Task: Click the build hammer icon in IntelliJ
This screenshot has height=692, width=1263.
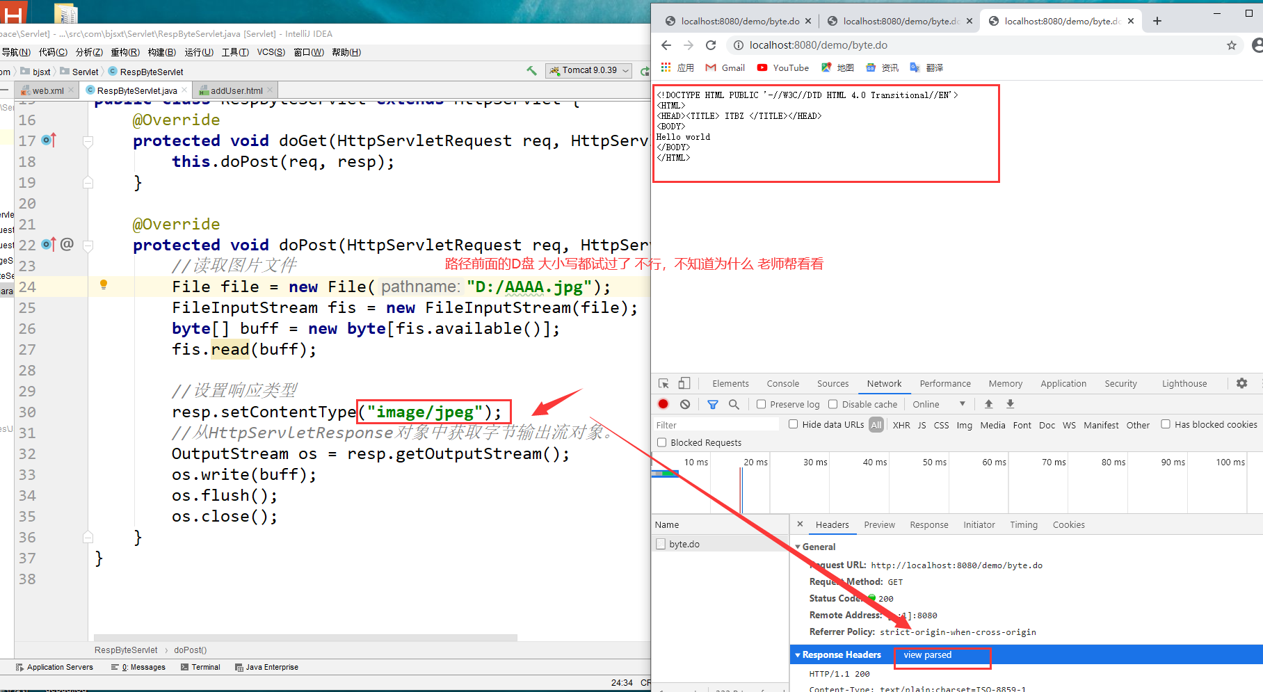Action: pyautogui.click(x=532, y=70)
